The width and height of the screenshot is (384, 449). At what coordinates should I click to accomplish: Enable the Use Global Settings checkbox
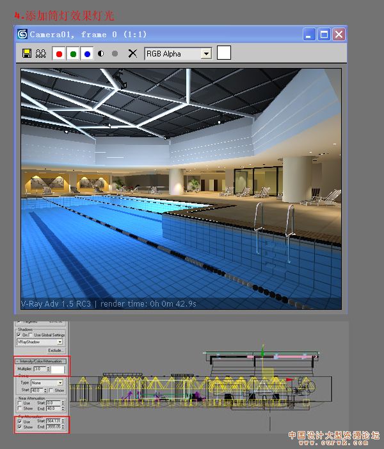30,335
